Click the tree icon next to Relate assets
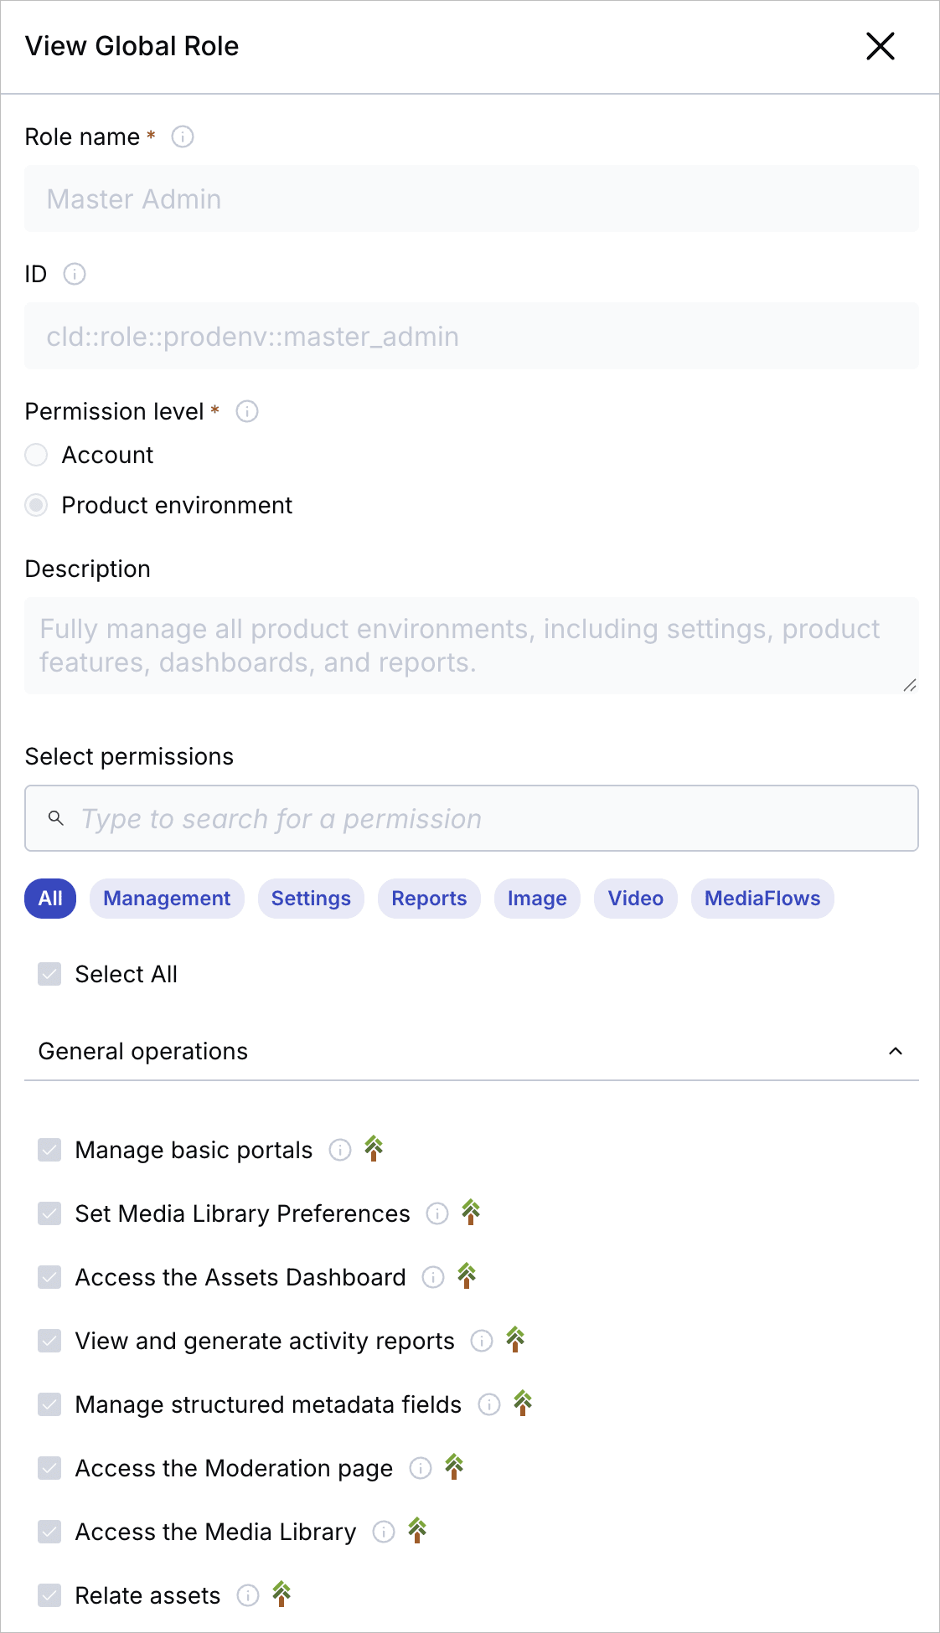940x1633 pixels. (x=281, y=1594)
